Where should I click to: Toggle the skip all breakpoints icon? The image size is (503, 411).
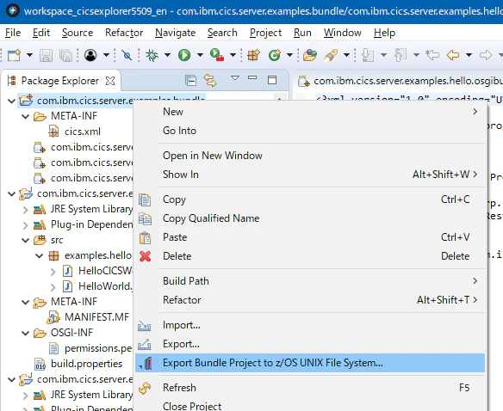127,55
